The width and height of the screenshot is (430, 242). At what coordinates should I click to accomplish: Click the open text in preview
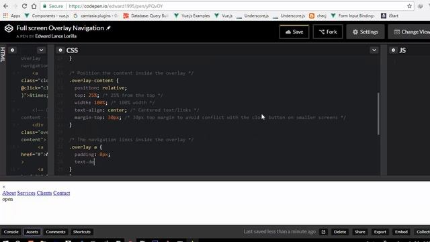click(x=7, y=200)
